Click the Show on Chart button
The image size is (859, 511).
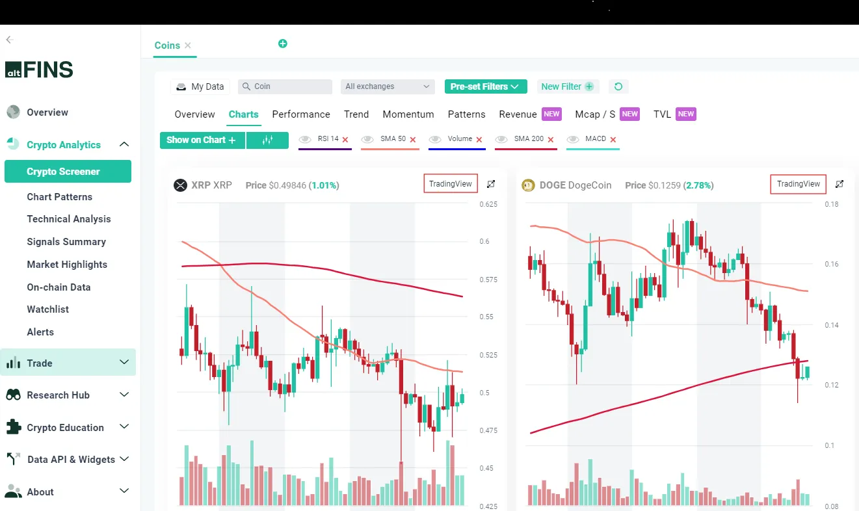(x=202, y=139)
